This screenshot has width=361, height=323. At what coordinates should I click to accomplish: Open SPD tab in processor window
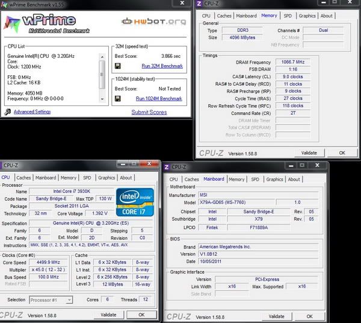(87, 178)
